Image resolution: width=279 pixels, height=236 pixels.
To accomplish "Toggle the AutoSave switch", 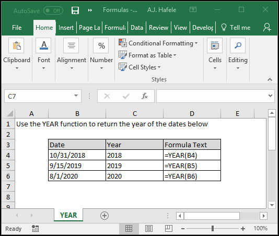I will click(53, 10).
